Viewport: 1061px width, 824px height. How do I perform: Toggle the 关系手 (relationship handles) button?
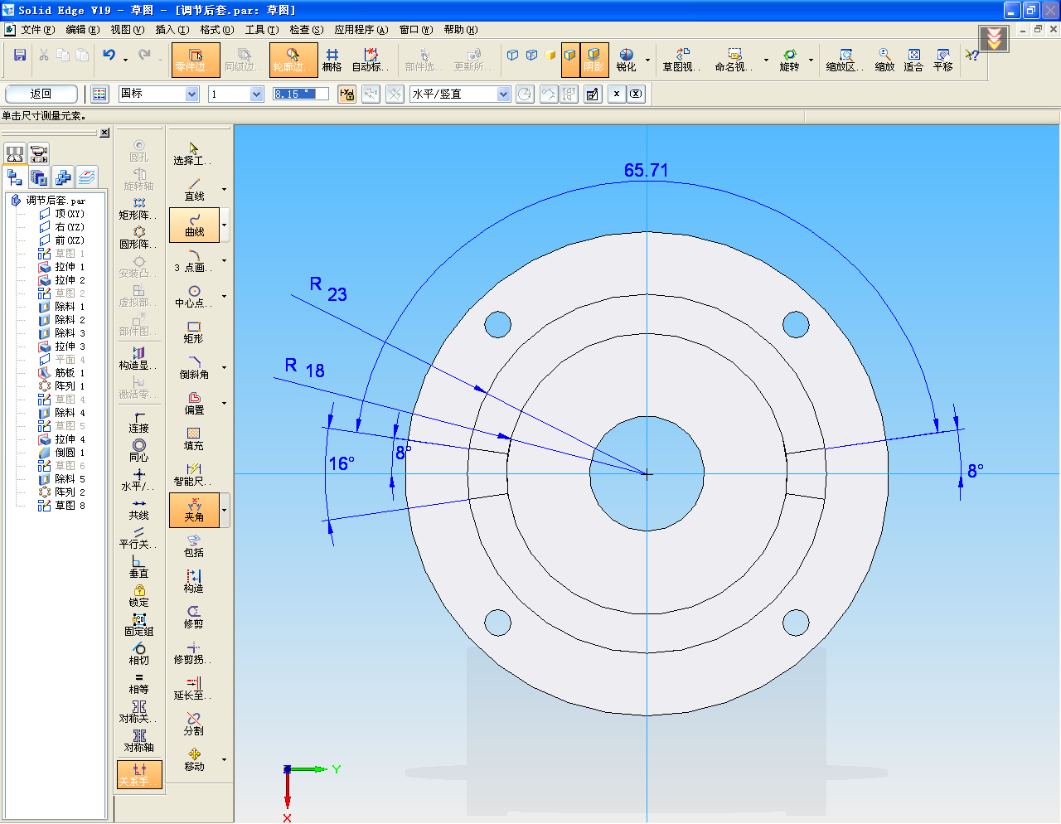(x=139, y=774)
